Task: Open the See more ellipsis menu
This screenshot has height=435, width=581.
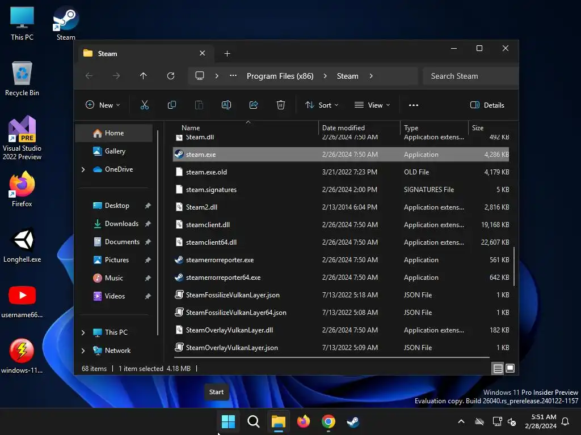Action: tap(414, 105)
